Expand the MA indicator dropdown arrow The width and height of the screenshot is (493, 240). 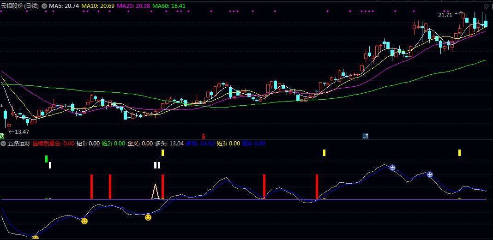(x=44, y=6)
